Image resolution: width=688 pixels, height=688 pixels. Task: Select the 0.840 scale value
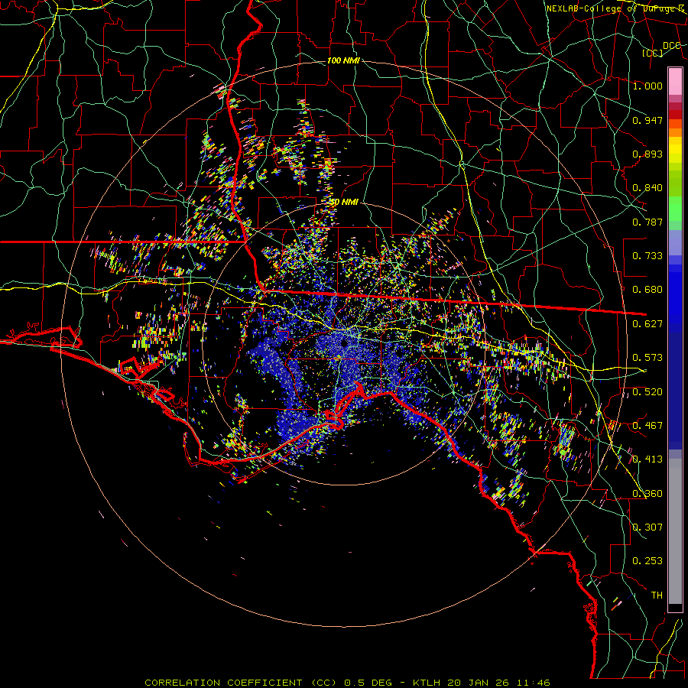(x=647, y=188)
